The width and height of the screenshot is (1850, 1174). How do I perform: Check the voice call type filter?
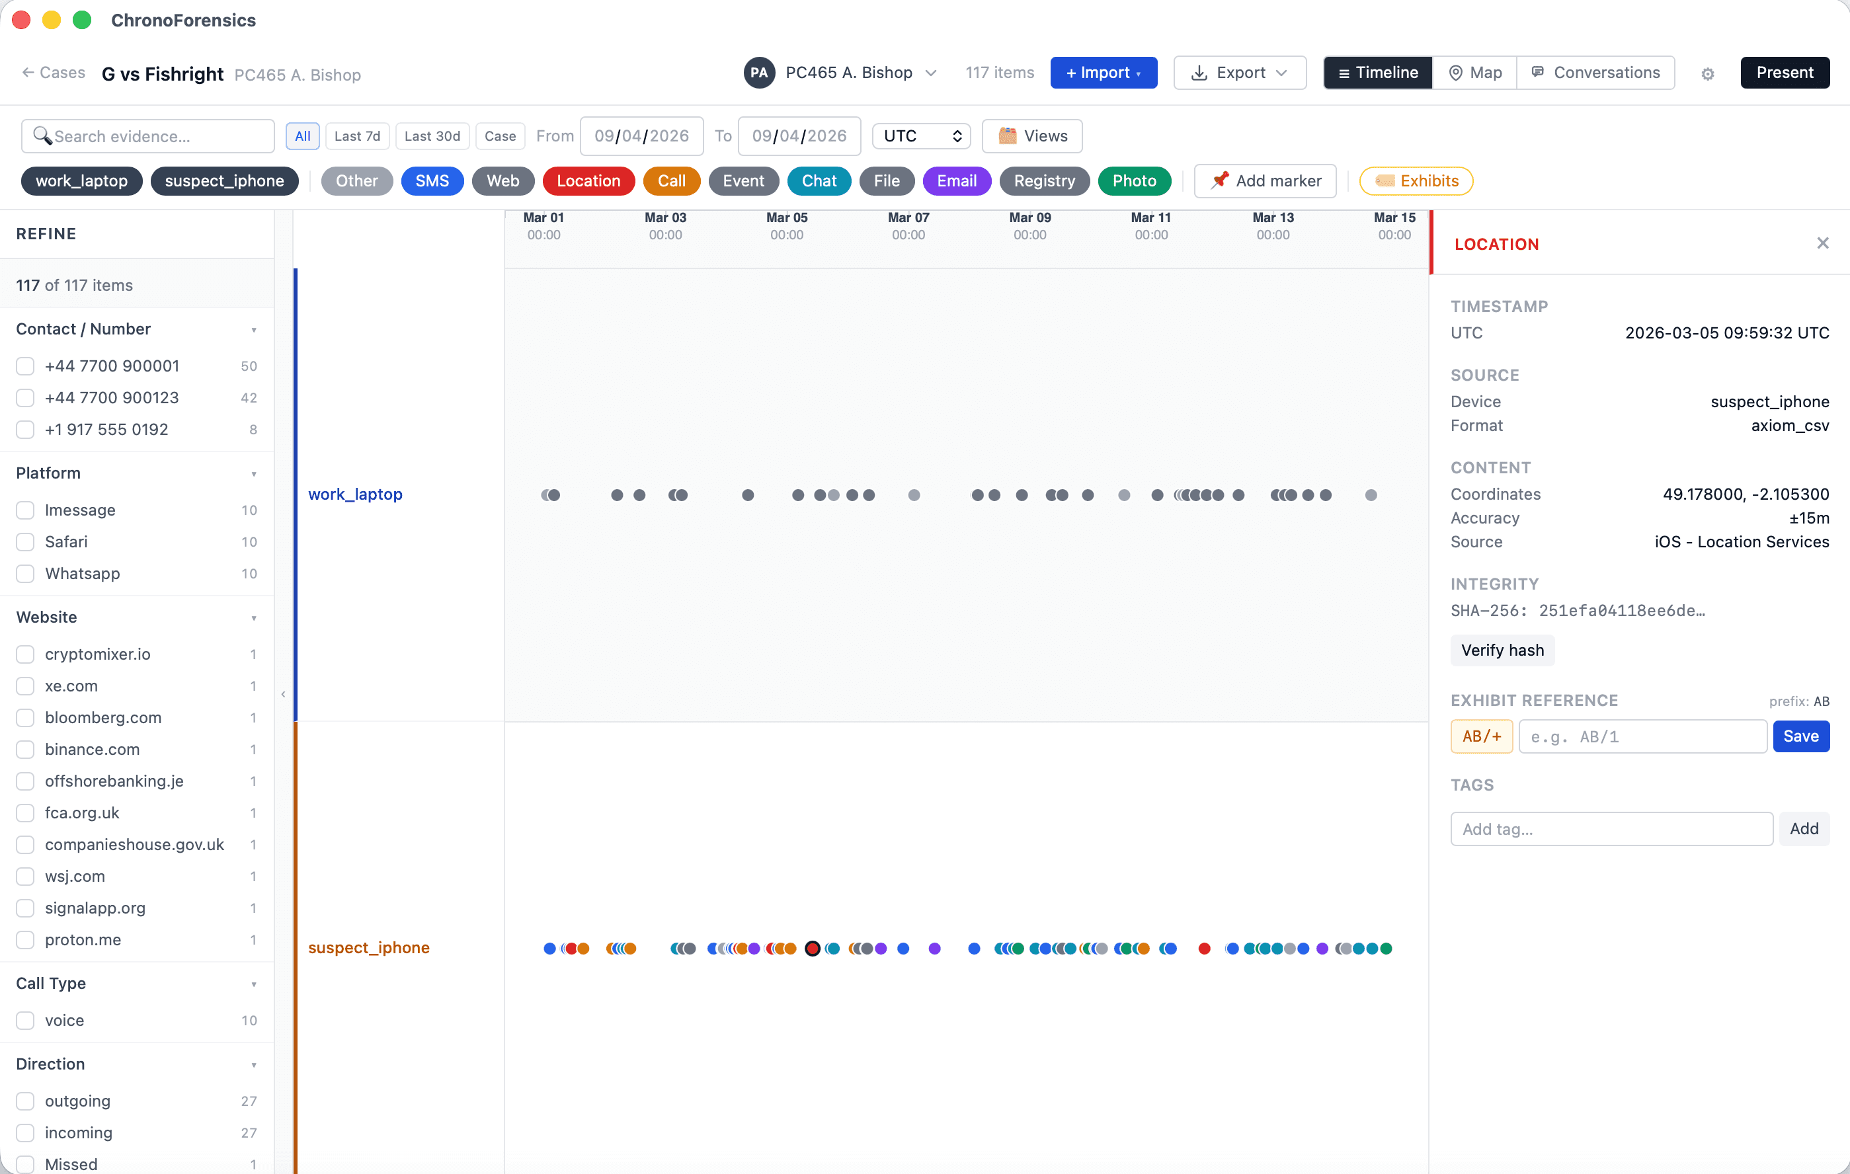[25, 1021]
